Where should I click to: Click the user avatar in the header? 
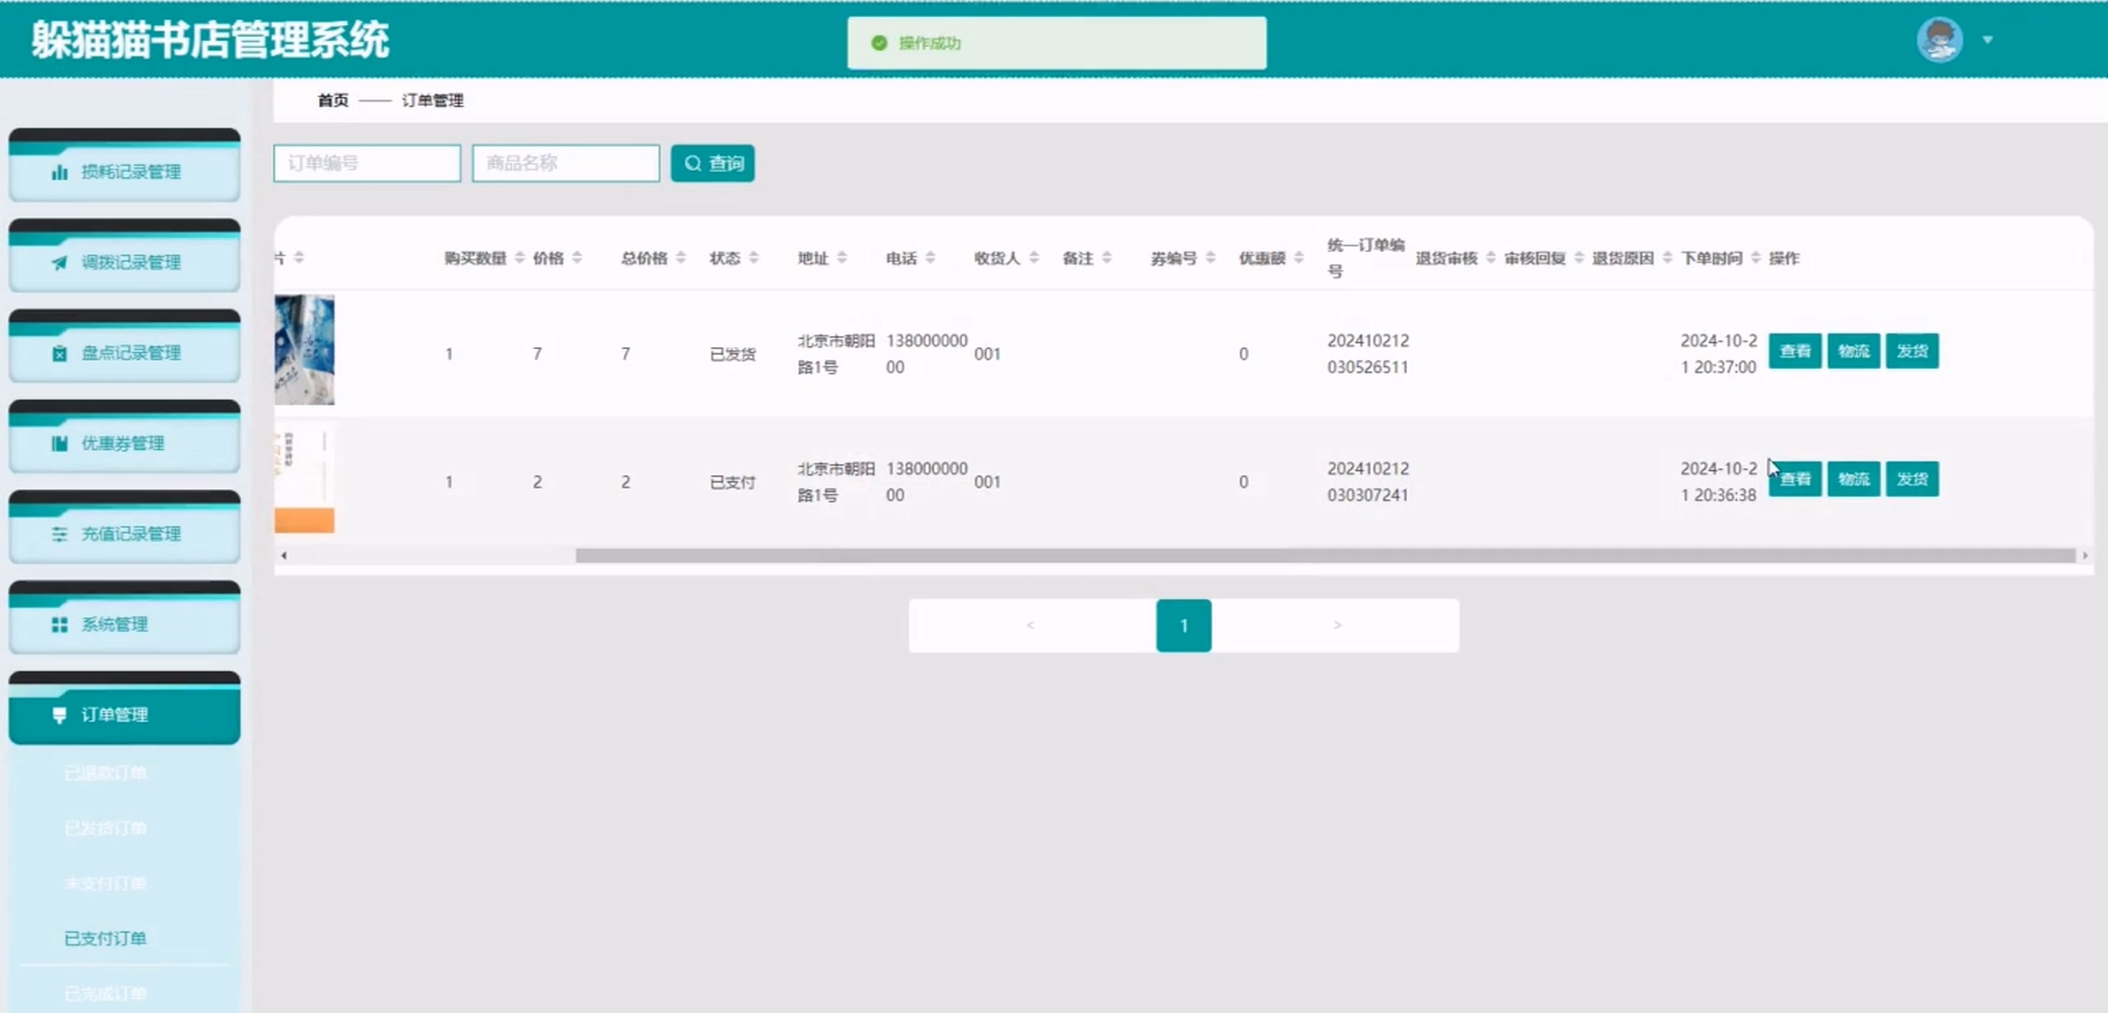1939,39
